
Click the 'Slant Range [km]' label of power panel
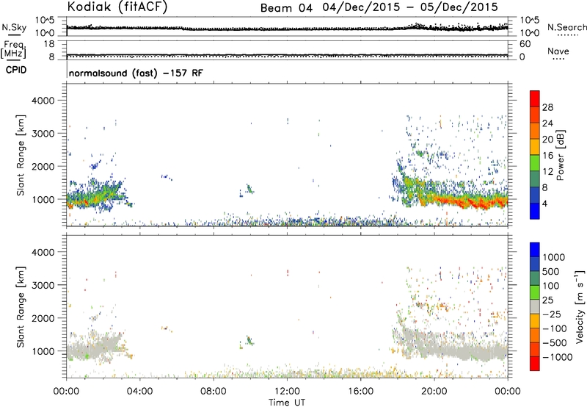[x=21, y=155]
